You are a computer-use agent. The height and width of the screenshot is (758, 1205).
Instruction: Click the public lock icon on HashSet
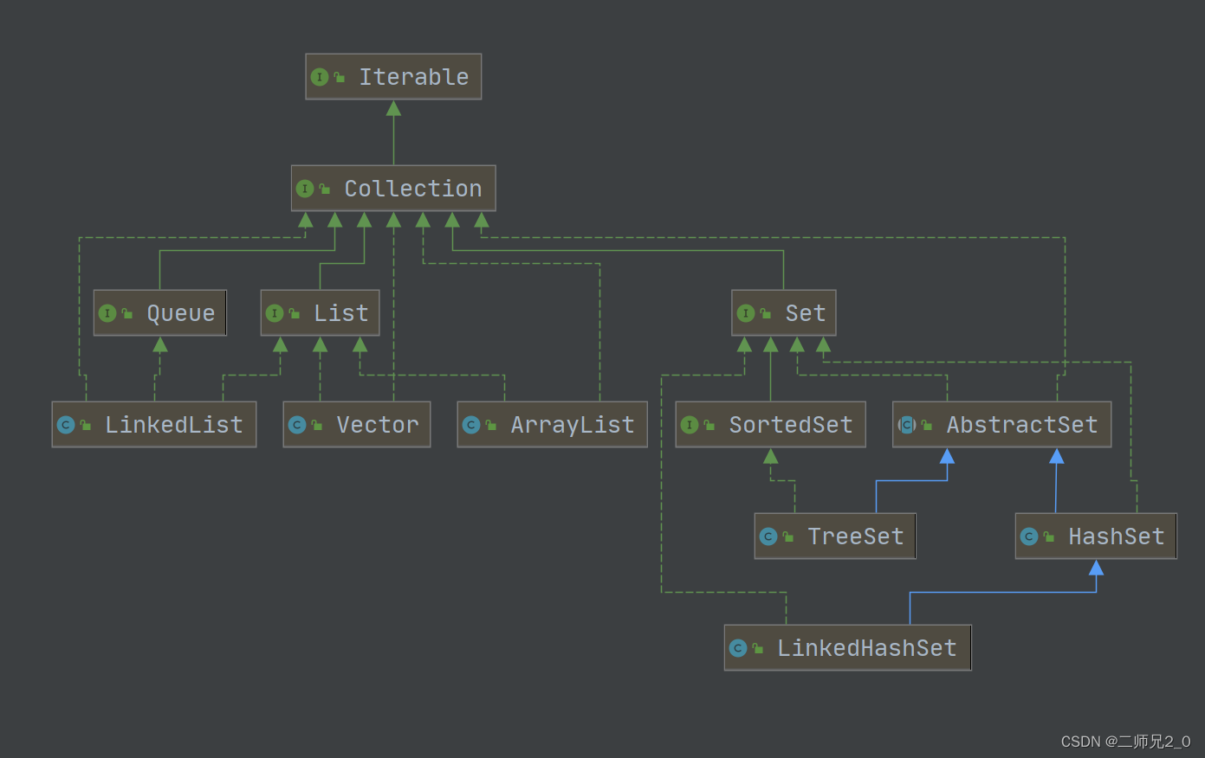coord(1049,537)
